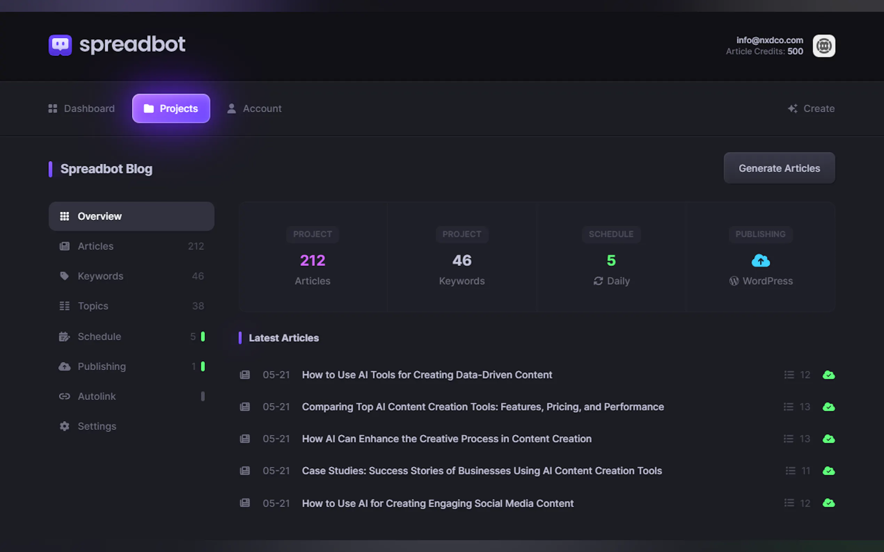The width and height of the screenshot is (884, 552).
Task: Click the sparkle Create icon
Action: point(792,108)
